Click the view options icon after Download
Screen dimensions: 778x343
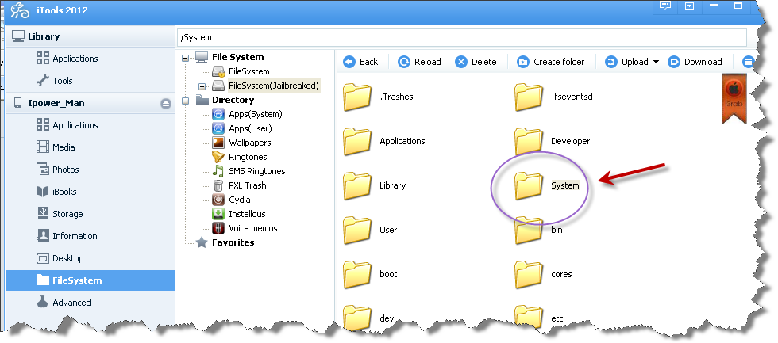(748, 62)
